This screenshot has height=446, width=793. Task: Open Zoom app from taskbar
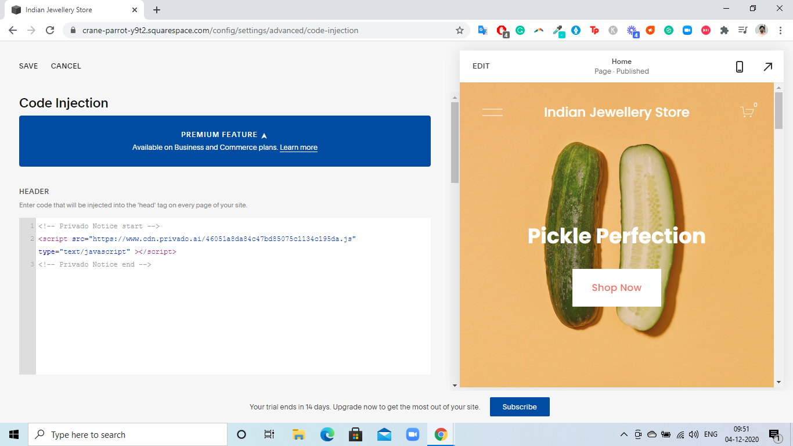click(x=413, y=434)
